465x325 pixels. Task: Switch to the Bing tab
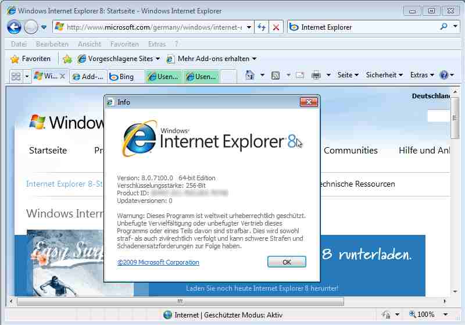126,76
